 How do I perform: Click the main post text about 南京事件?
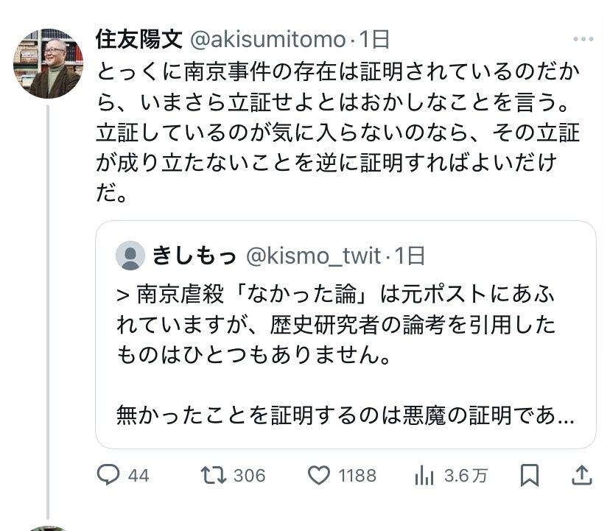click(x=337, y=122)
